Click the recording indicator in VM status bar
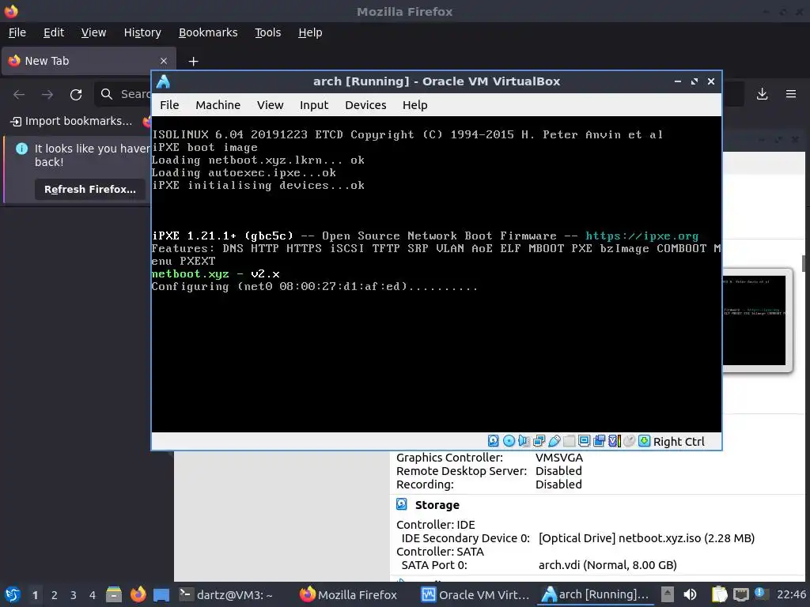This screenshot has width=810, height=607. coord(600,441)
